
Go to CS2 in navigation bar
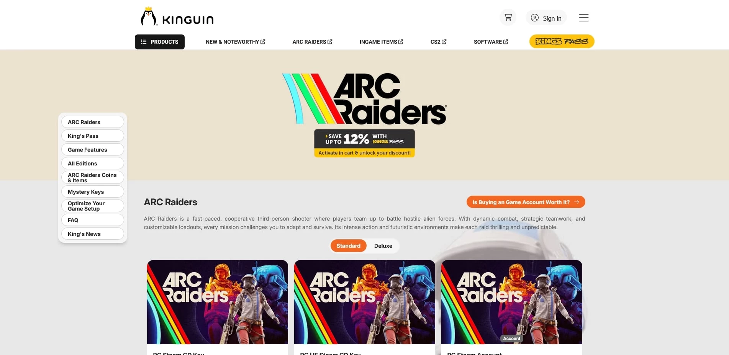pos(438,42)
